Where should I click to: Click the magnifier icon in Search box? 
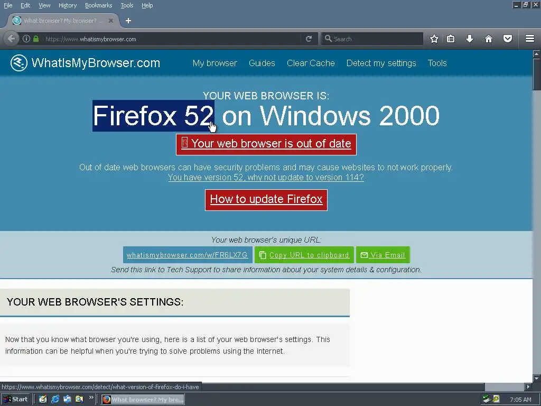pos(328,39)
